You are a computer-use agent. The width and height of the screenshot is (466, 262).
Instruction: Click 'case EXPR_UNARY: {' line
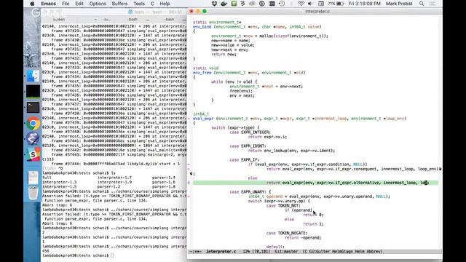tap(250, 192)
